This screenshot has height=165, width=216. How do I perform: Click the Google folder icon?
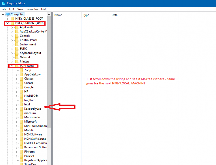[21, 87]
